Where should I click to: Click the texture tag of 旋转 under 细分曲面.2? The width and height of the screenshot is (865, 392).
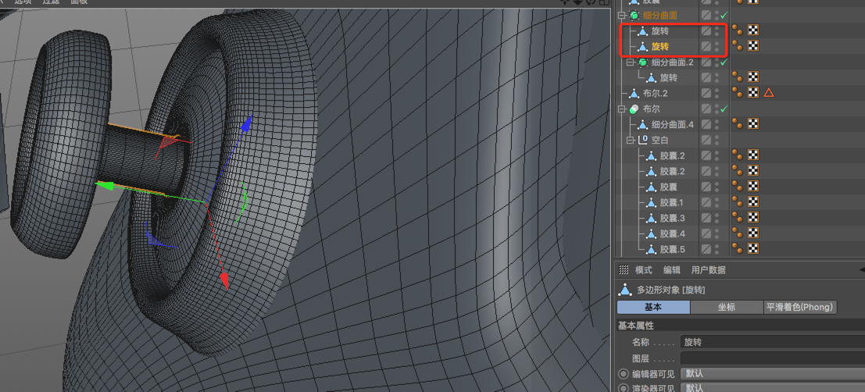tap(753, 77)
